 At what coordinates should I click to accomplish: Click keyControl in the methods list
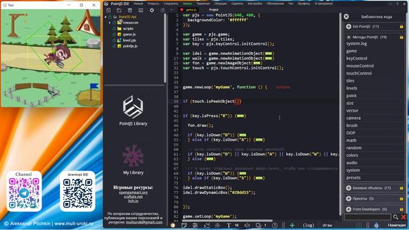pos(357,58)
